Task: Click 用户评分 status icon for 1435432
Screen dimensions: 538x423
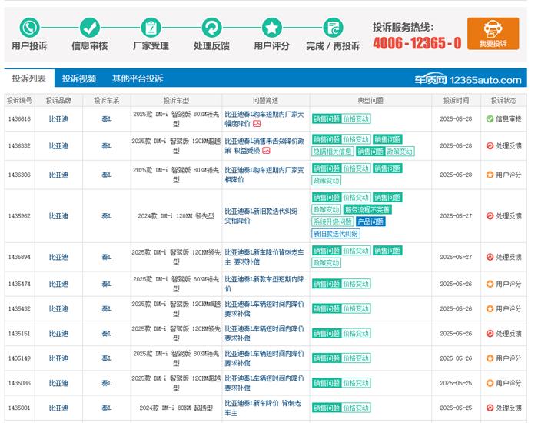Action: click(490, 308)
